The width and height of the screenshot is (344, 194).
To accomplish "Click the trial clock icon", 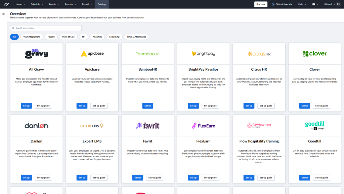I will tap(273, 4).
